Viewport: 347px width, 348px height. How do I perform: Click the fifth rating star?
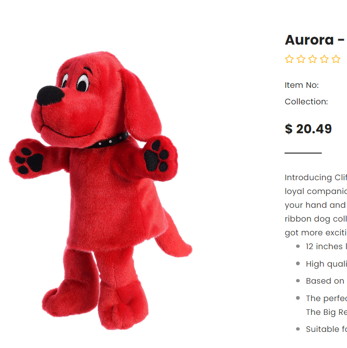pos(336,59)
